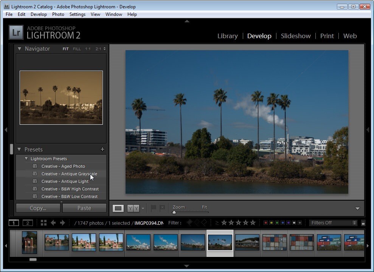Set Navigator zoom to FIT

coord(65,49)
